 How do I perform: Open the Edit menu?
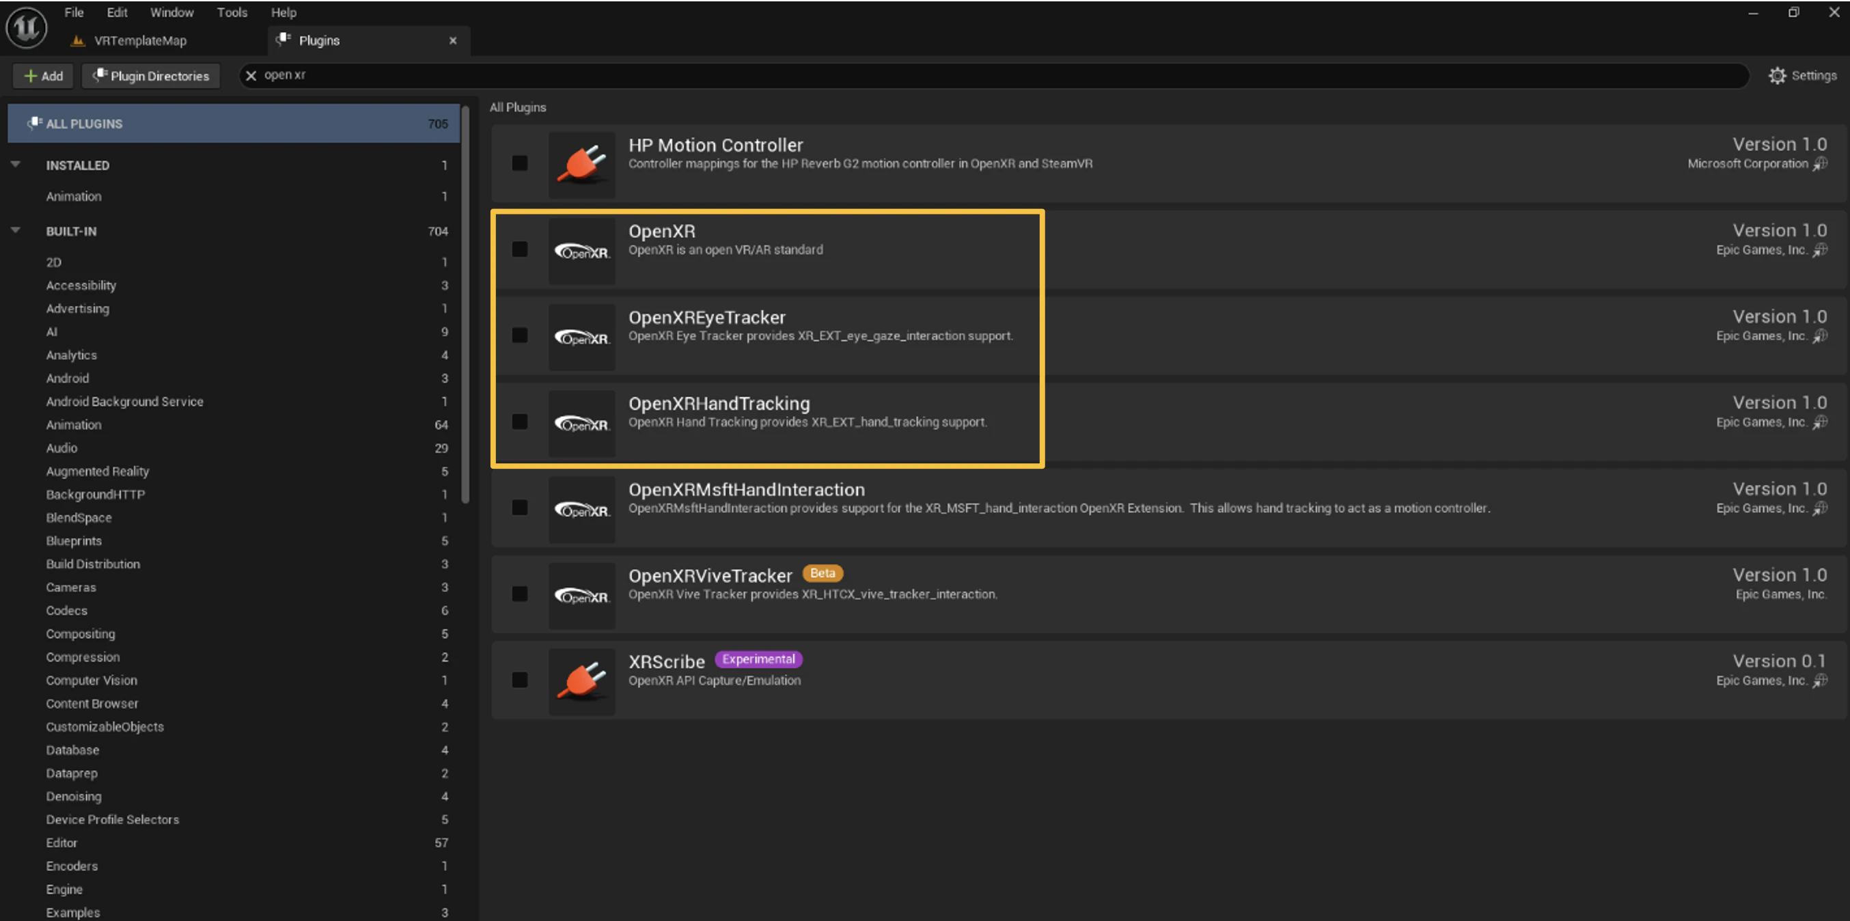point(117,12)
